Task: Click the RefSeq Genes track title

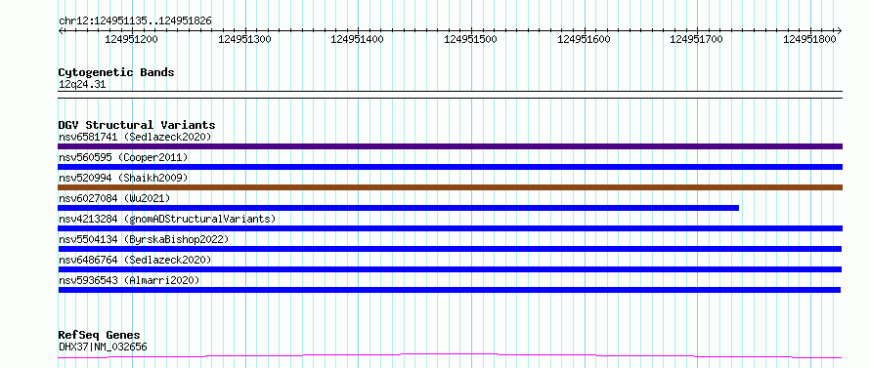Action: 99,336
